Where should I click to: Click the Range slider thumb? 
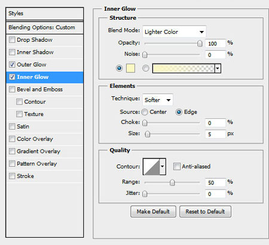click(172, 182)
